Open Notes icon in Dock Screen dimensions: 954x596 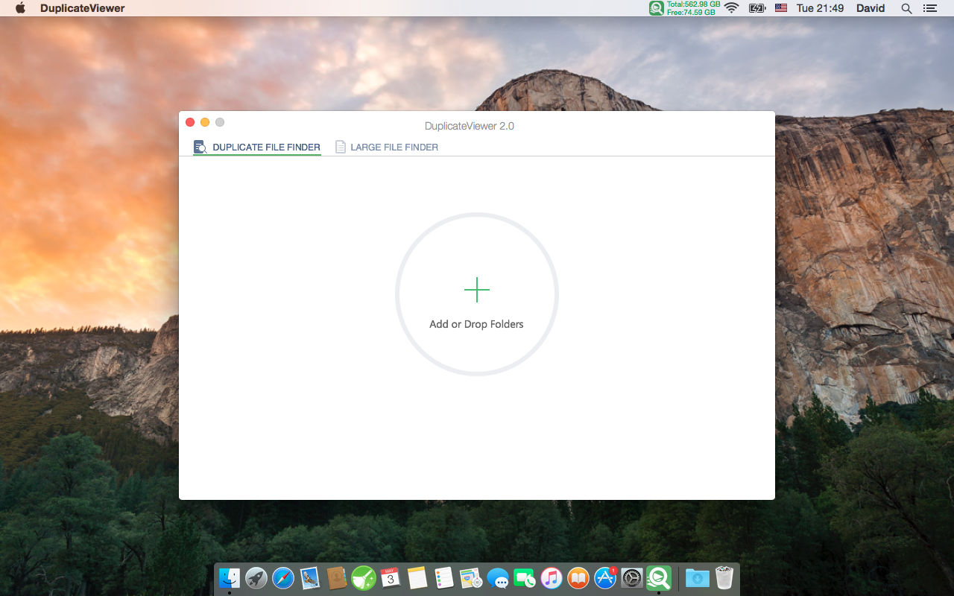click(x=417, y=577)
